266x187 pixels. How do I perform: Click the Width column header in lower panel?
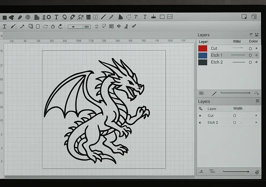pos(238,109)
